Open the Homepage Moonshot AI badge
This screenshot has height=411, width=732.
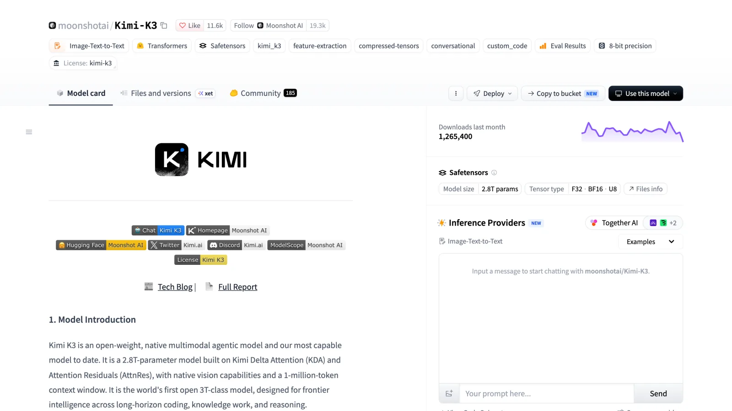click(x=228, y=231)
